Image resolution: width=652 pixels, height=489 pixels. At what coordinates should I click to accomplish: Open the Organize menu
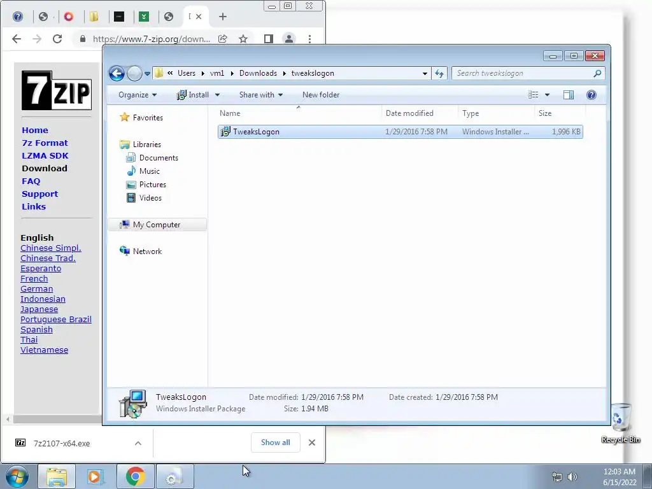(138, 95)
